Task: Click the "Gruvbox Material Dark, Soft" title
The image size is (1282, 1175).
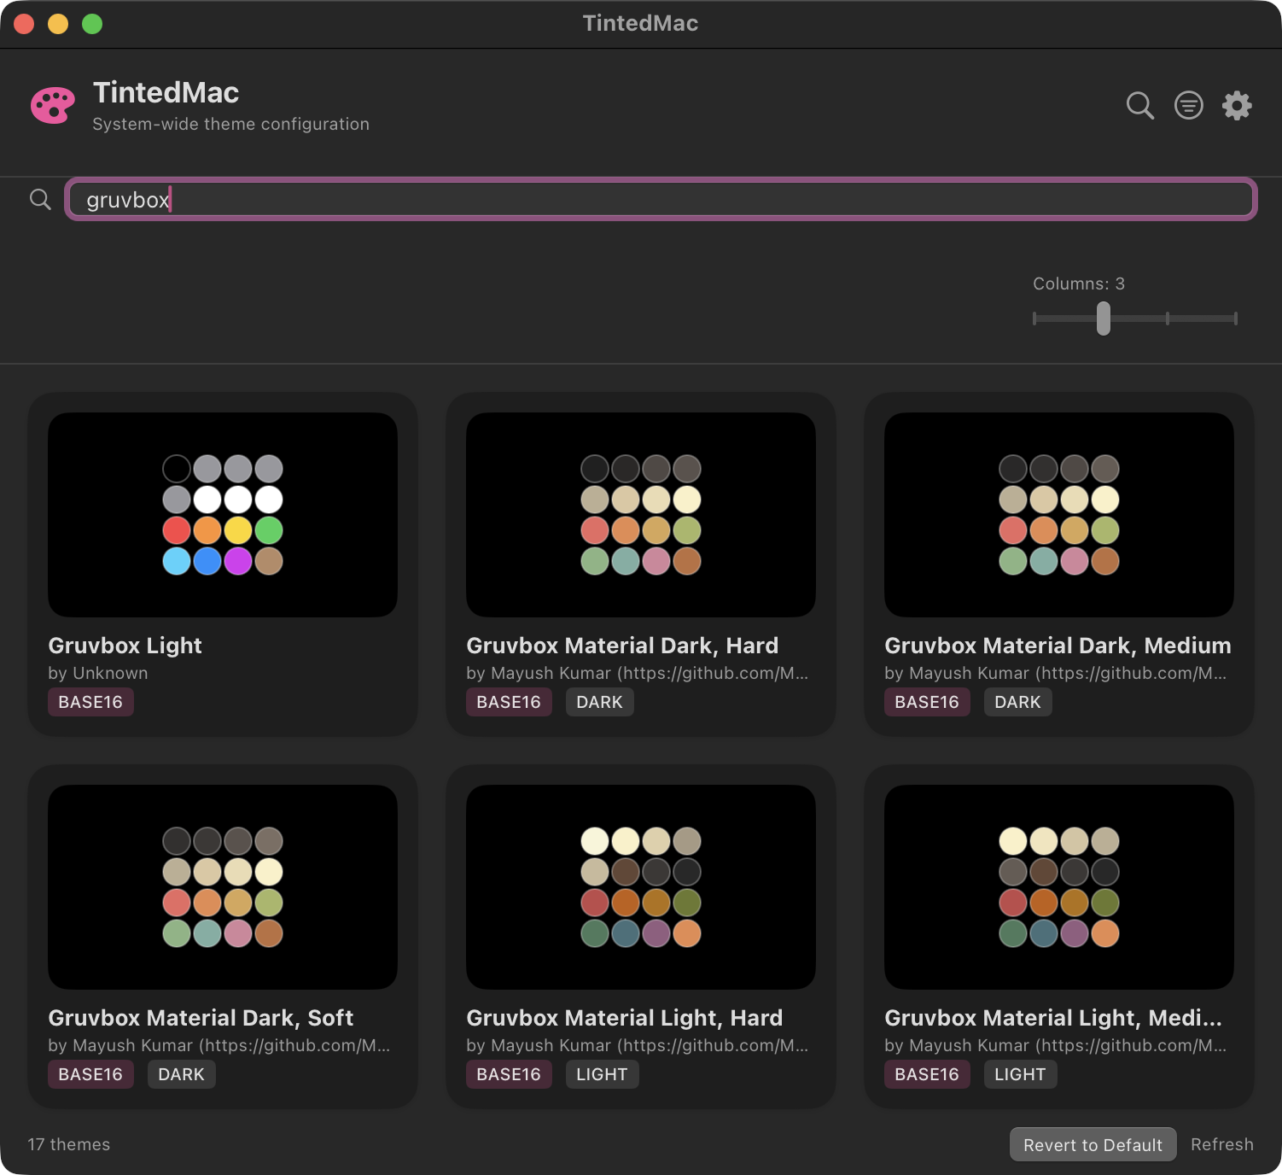Action: pos(201,1018)
